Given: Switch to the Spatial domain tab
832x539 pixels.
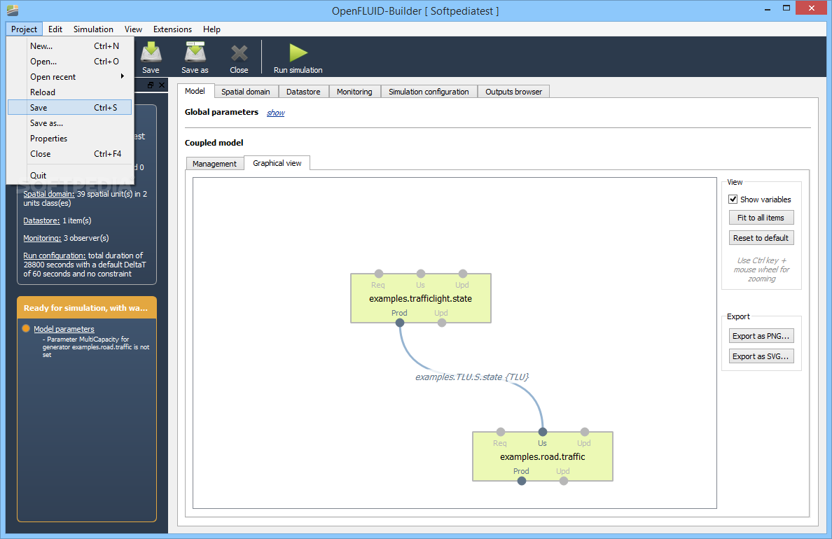Looking at the screenshot, I should tap(246, 92).
